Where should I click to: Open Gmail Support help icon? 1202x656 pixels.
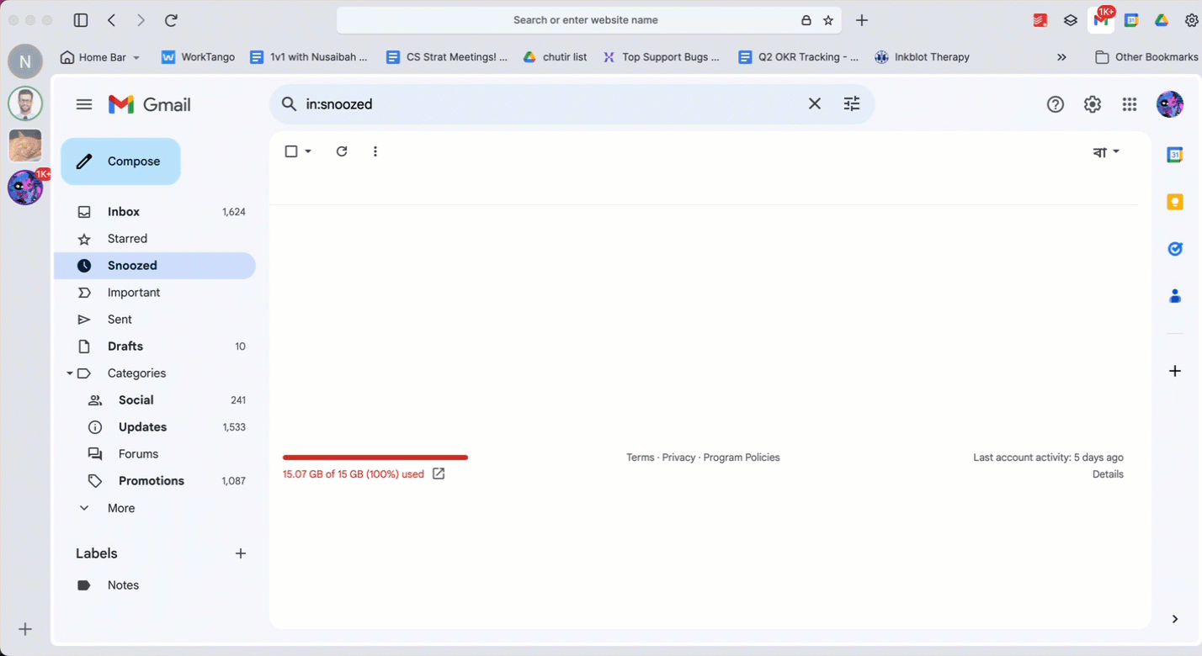click(x=1056, y=104)
